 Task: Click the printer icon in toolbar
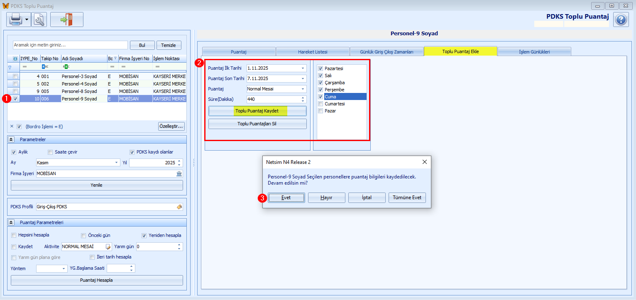15,20
